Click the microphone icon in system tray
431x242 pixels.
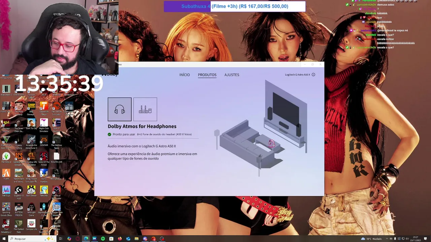(x=395, y=239)
